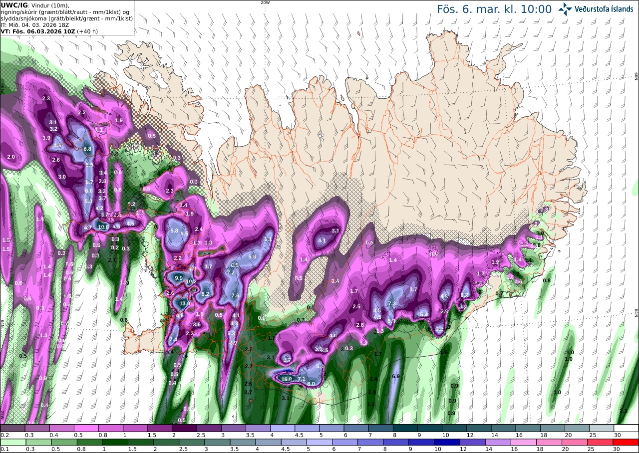Click the 10.8 precipitation value on the map
The height and width of the screenshot is (453, 639).
click(x=103, y=227)
